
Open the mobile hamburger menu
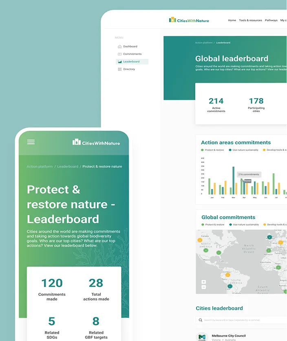31,142
